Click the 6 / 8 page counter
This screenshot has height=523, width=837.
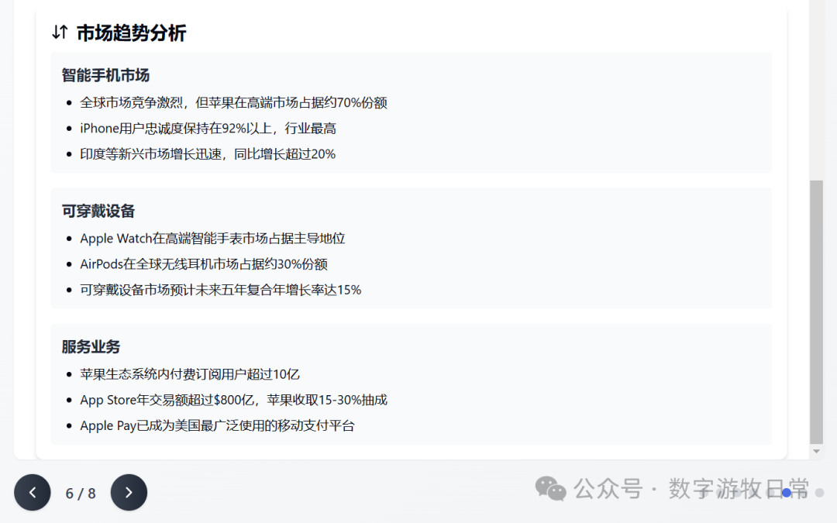coord(81,494)
